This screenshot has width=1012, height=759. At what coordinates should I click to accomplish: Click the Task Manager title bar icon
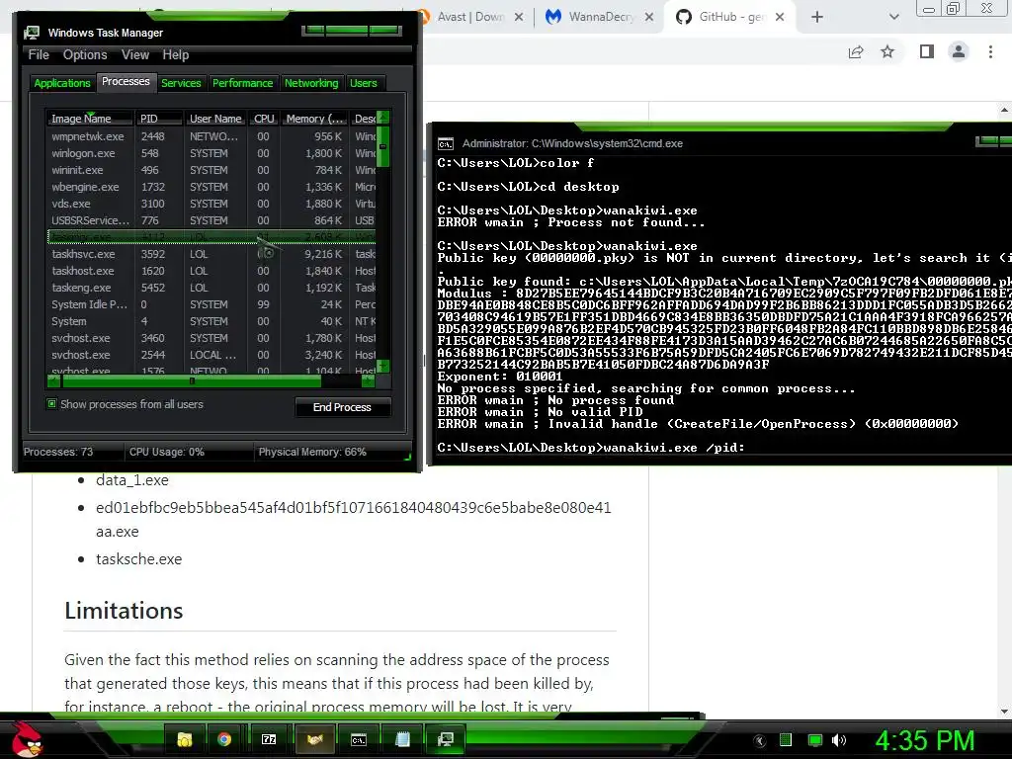coord(31,33)
